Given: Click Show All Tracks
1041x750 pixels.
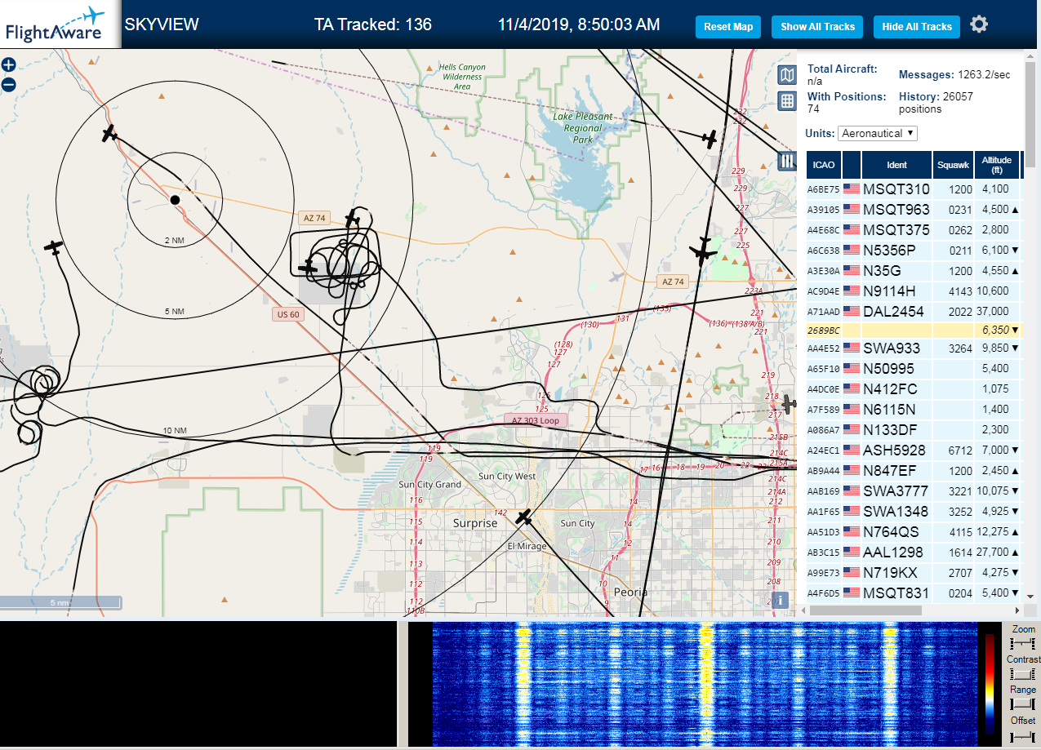Looking at the screenshot, I should pyautogui.click(x=817, y=27).
